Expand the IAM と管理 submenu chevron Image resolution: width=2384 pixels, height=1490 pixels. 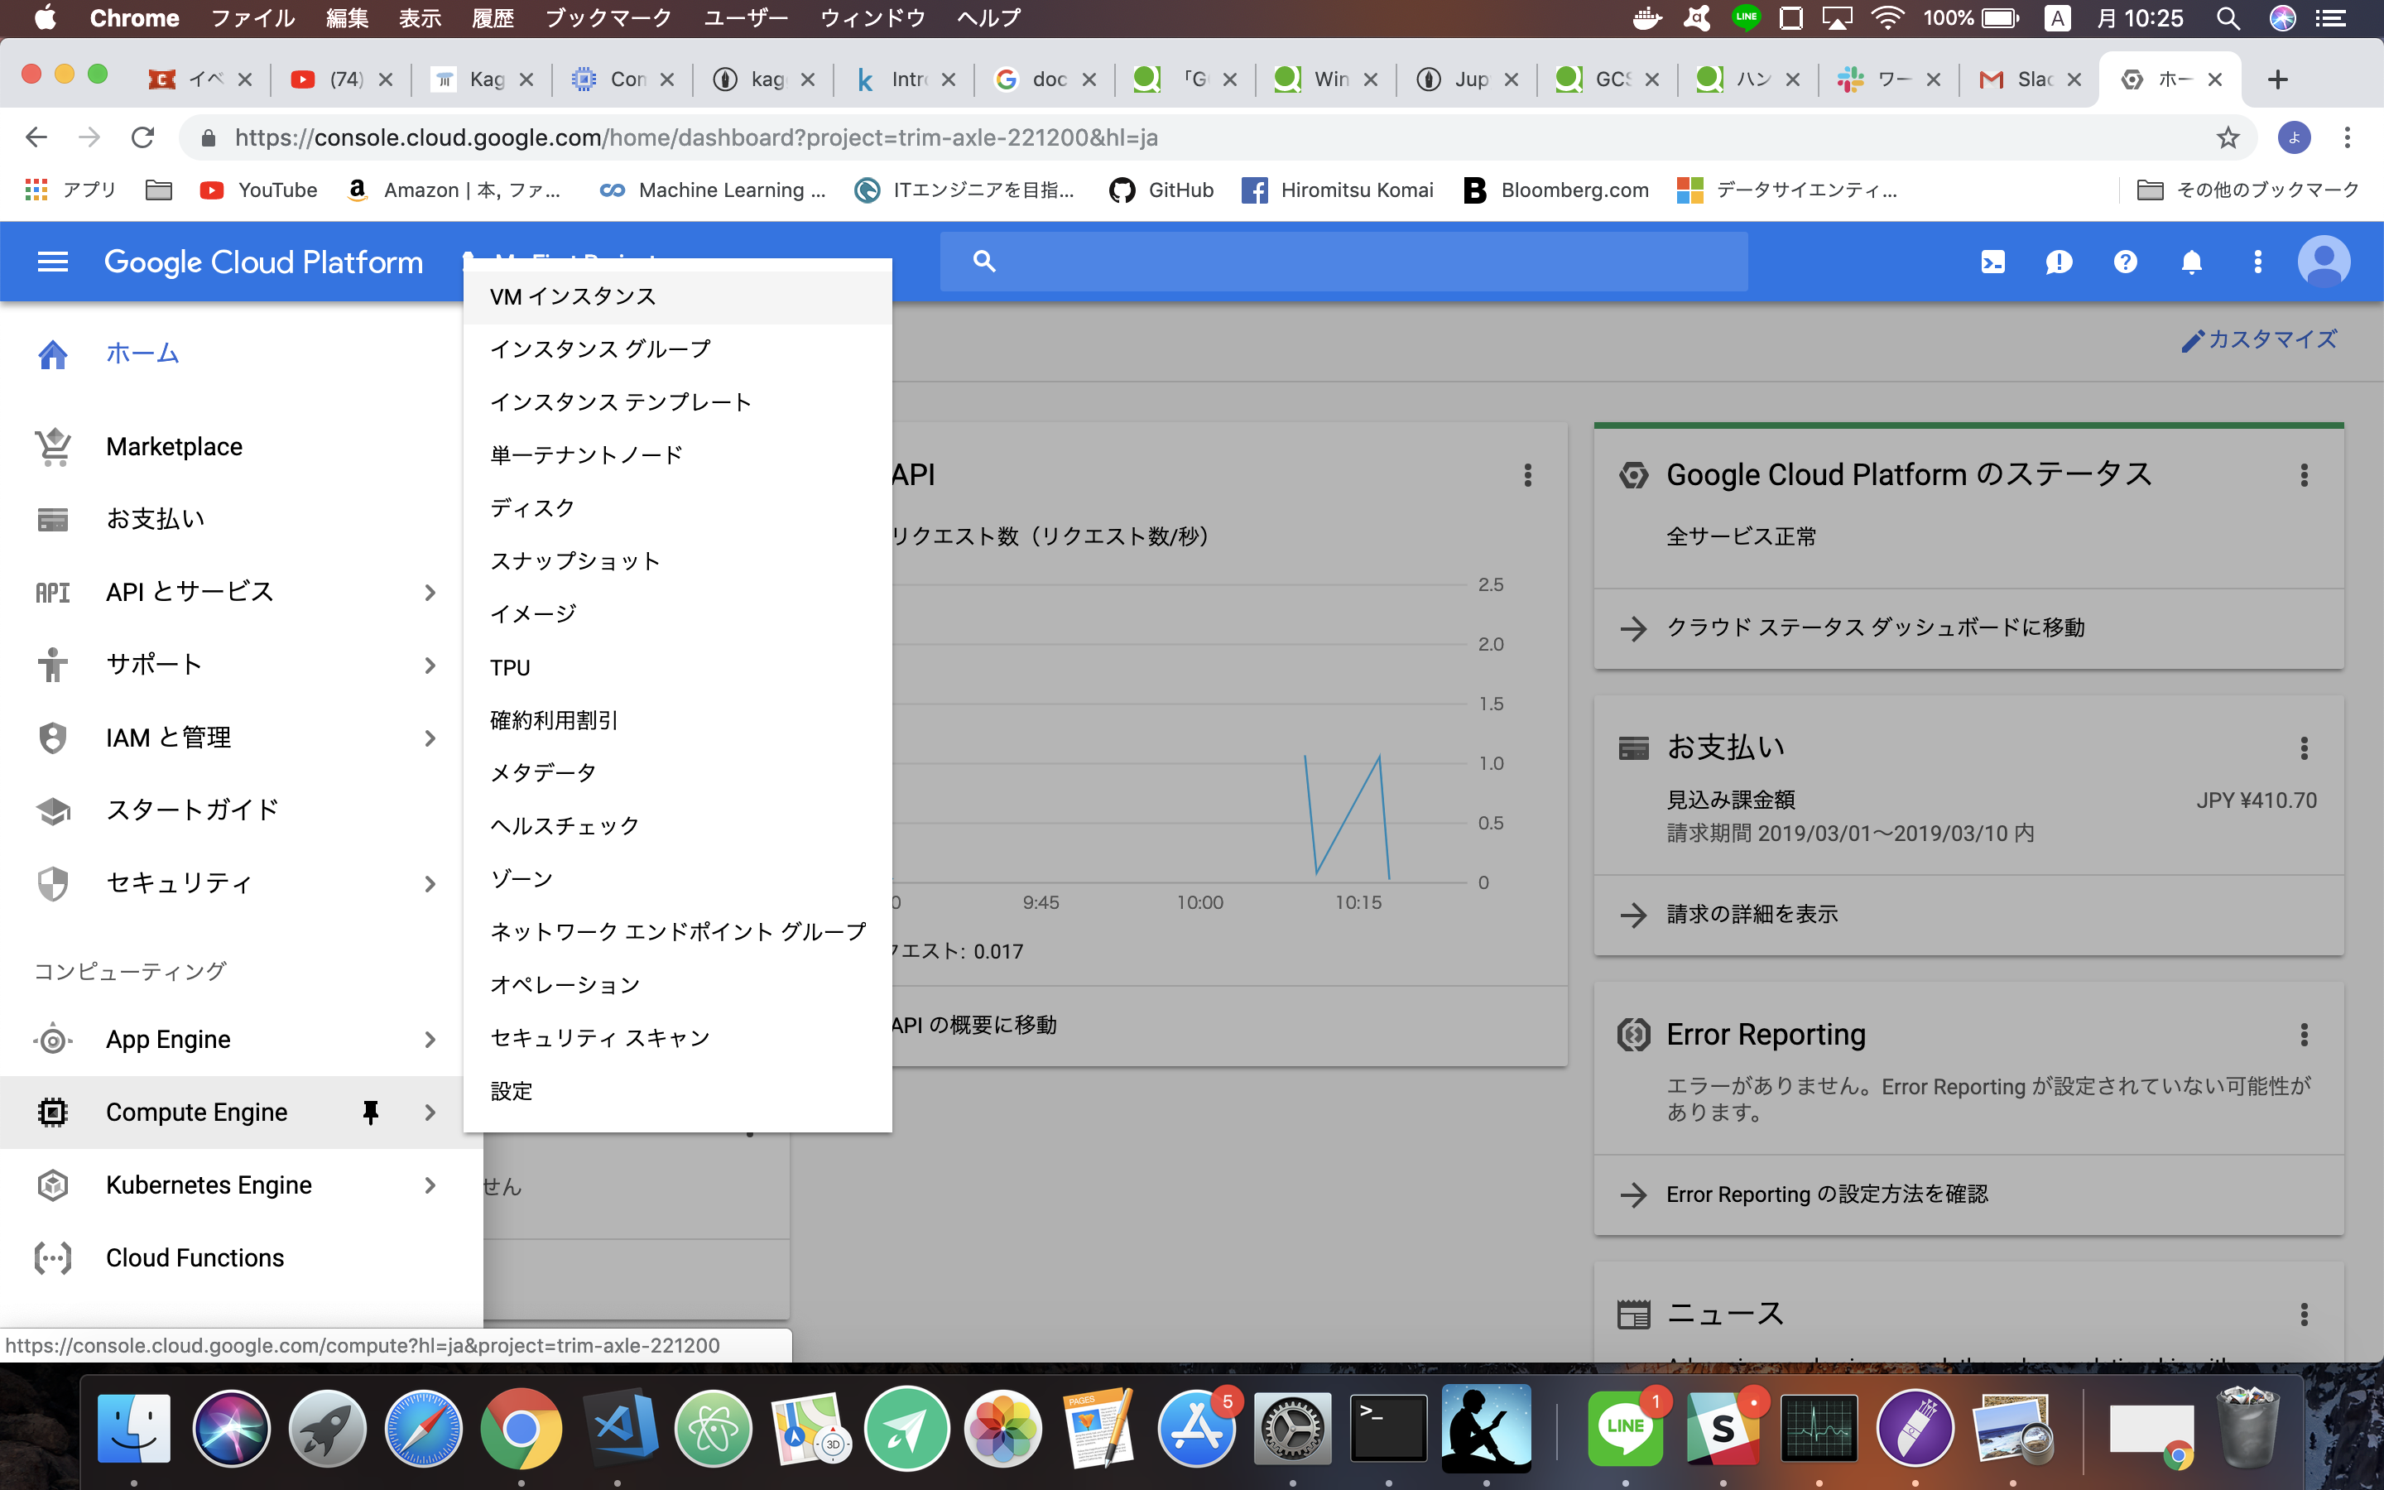(430, 738)
